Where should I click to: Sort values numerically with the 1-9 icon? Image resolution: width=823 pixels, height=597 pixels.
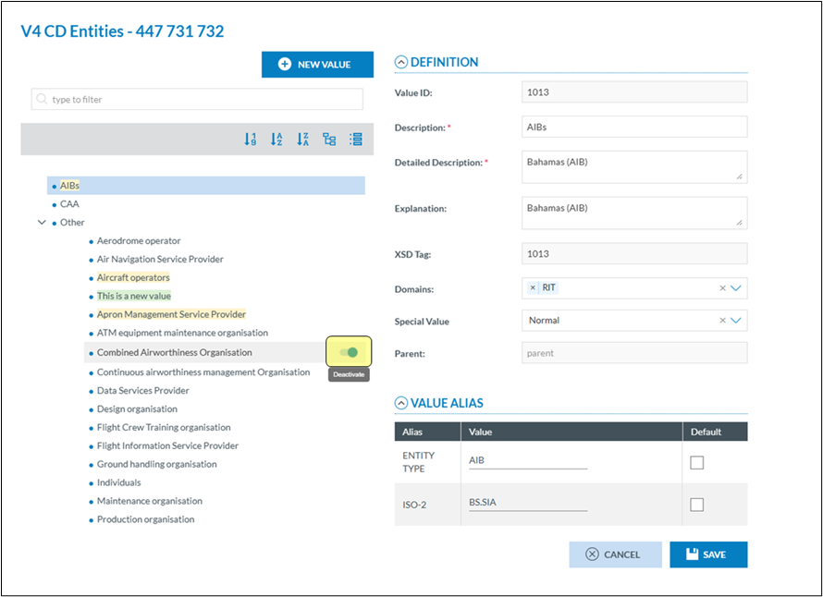click(x=250, y=140)
